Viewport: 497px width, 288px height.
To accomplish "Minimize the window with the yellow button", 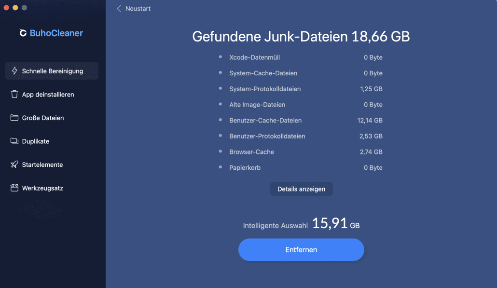I will click(15, 8).
